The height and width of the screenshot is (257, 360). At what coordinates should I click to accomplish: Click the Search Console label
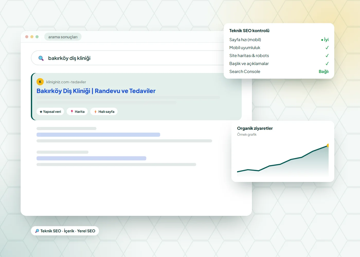(x=245, y=71)
